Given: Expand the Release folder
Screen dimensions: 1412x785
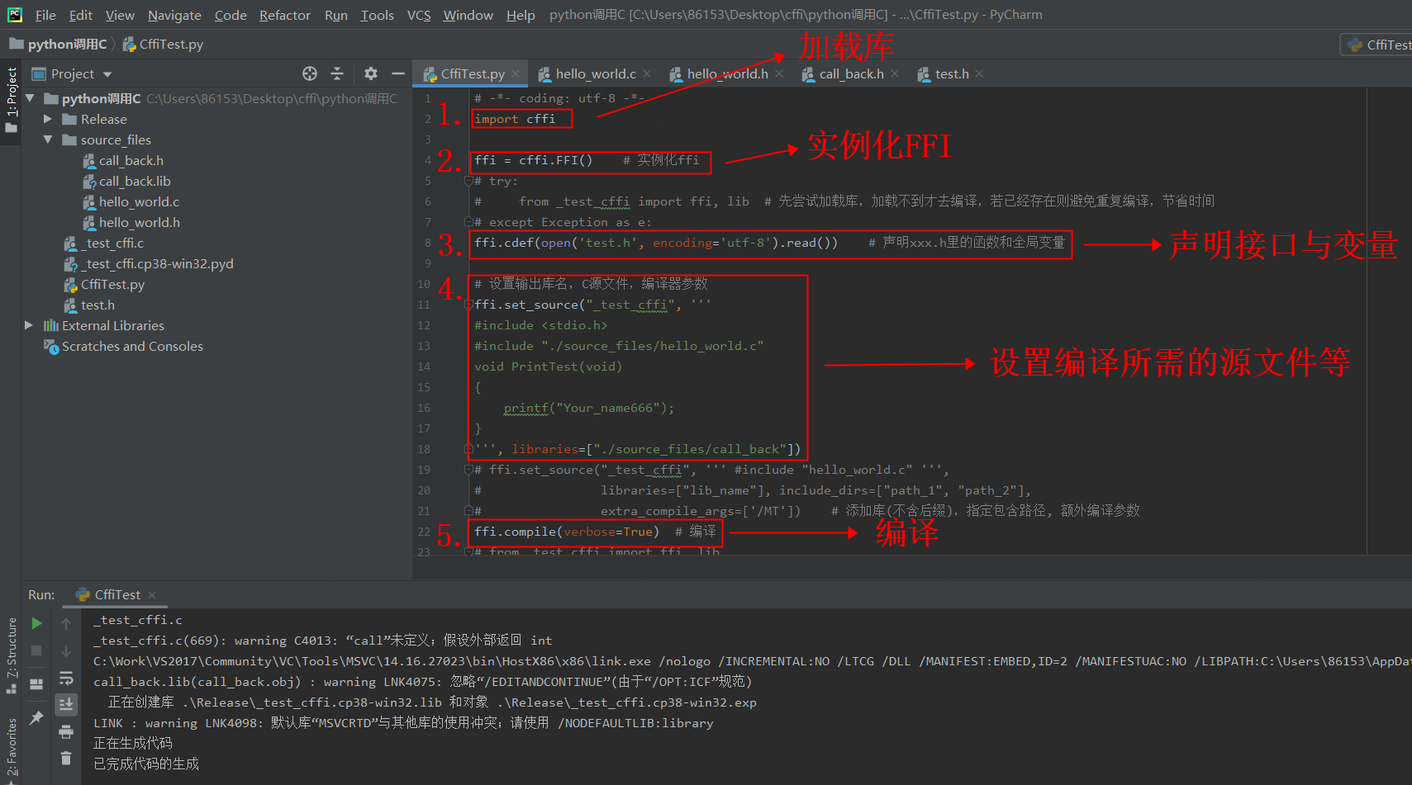Looking at the screenshot, I should coord(50,119).
